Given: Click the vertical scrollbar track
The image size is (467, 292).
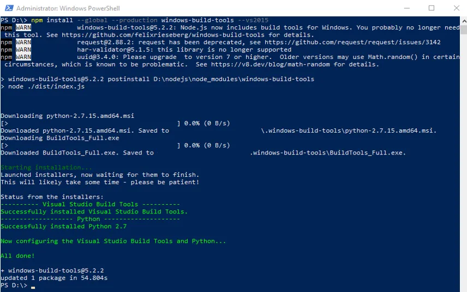Looking at the screenshot, I should (x=463, y=164).
